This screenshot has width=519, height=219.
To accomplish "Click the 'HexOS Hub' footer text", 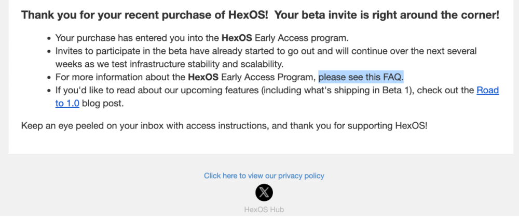I will tap(264, 210).
